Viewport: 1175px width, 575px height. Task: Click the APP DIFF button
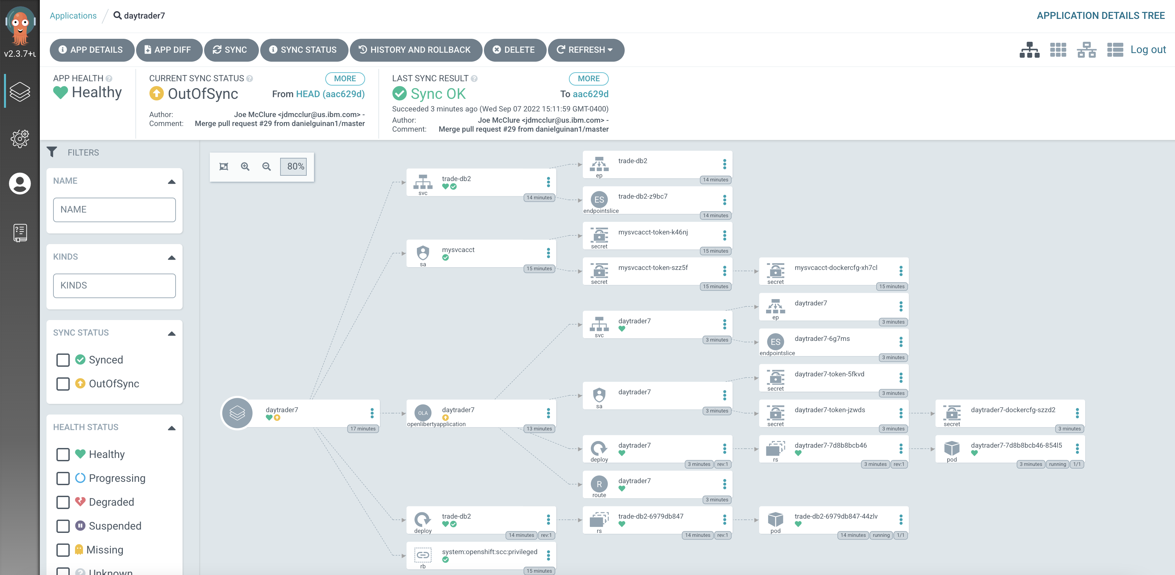pos(167,49)
